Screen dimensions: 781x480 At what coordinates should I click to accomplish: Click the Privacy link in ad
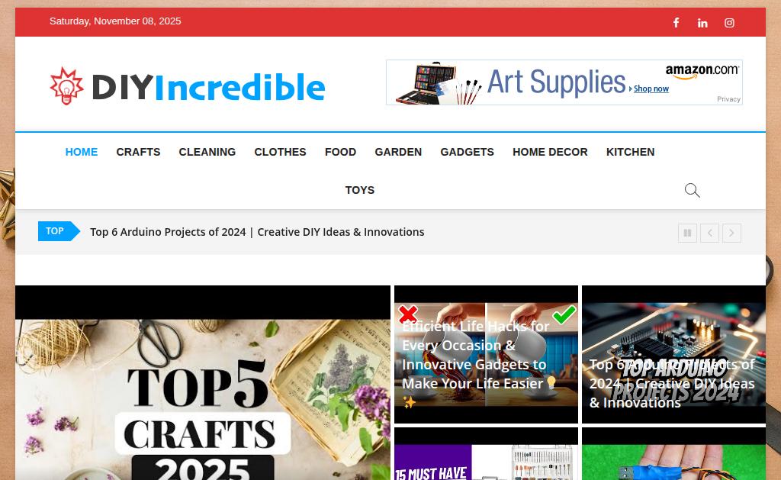pos(728,99)
